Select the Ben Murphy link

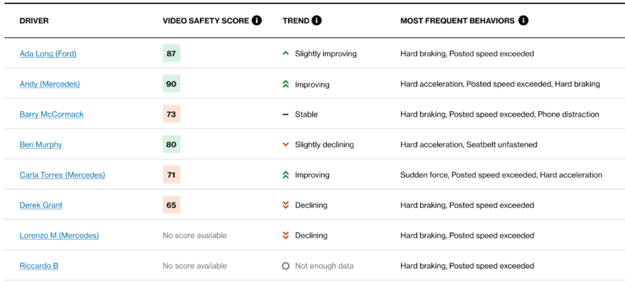coord(41,144)
